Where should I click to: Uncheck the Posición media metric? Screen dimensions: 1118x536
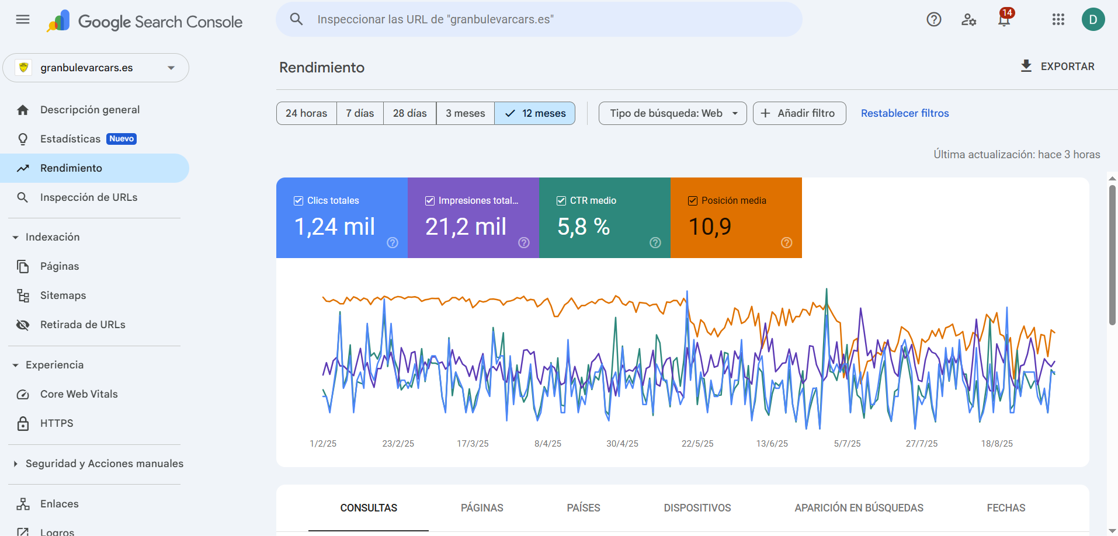[x=693, y=200]
